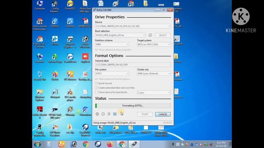Open the Device dropdown
Viewport: 264px width, 148px height.
tap(133, 26)
